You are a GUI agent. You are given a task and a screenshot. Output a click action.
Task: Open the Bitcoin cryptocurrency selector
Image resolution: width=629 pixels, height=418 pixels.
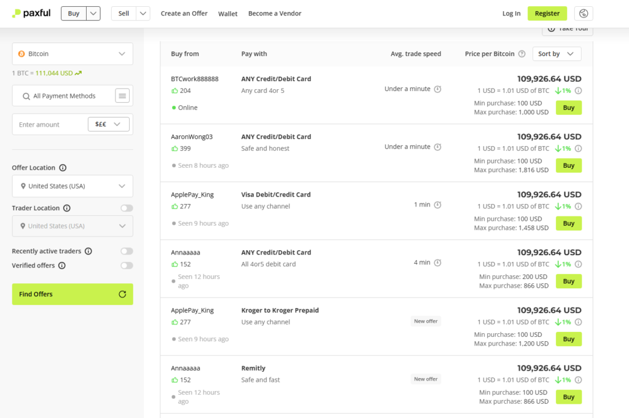(x=72, y=54)
